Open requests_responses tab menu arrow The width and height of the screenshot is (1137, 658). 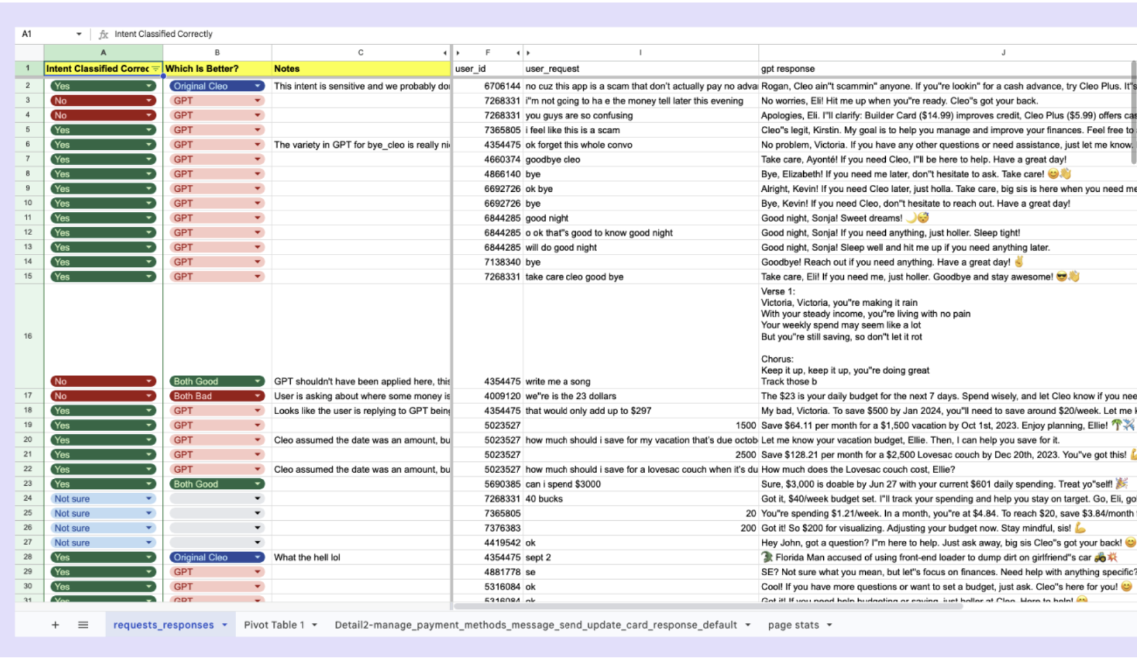click(x=224, y=625)
